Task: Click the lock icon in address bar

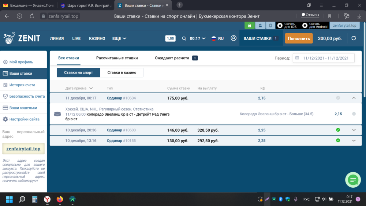Action: (x=43, y=16)
